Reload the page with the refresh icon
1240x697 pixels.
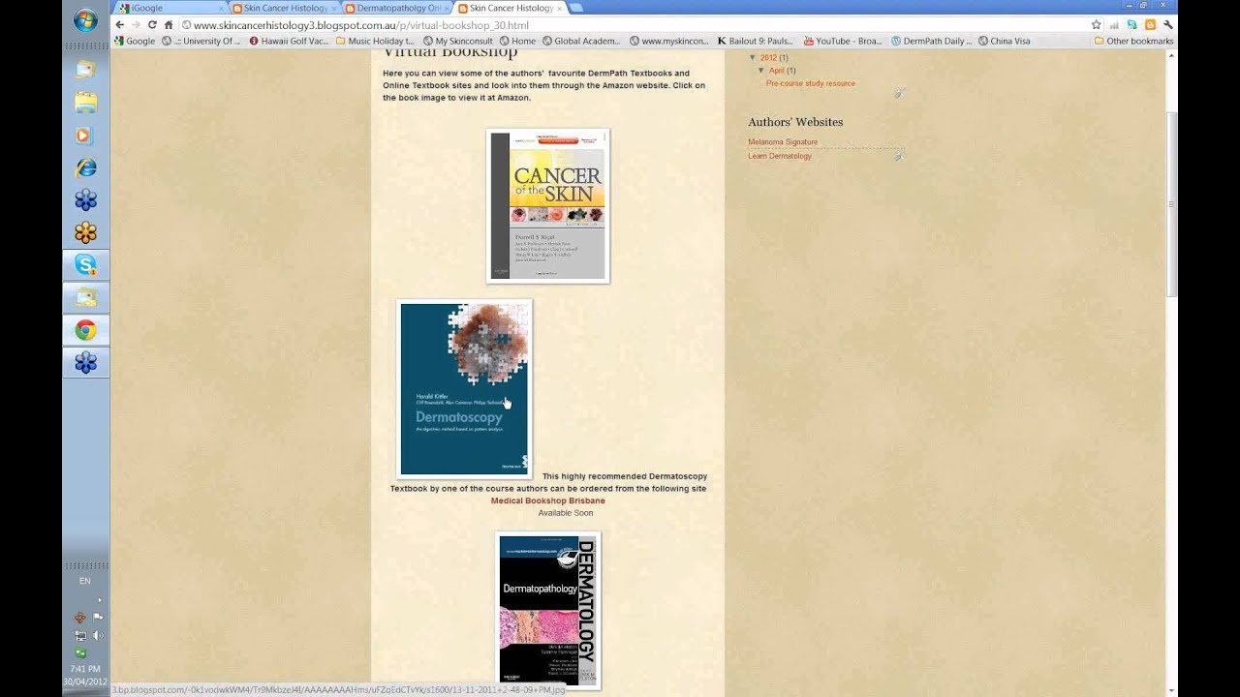pyautogui.click(x=152, y=25)
